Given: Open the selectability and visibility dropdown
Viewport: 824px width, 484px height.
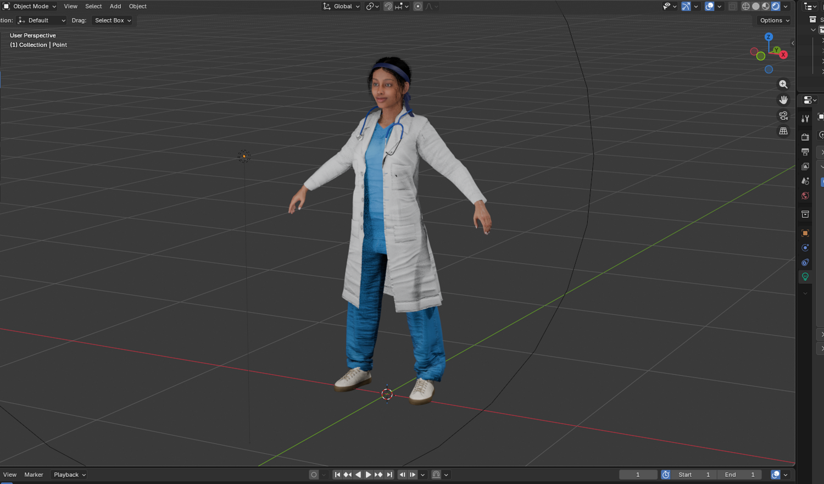Looking at the screenshot, I should [x=670, y=6].
